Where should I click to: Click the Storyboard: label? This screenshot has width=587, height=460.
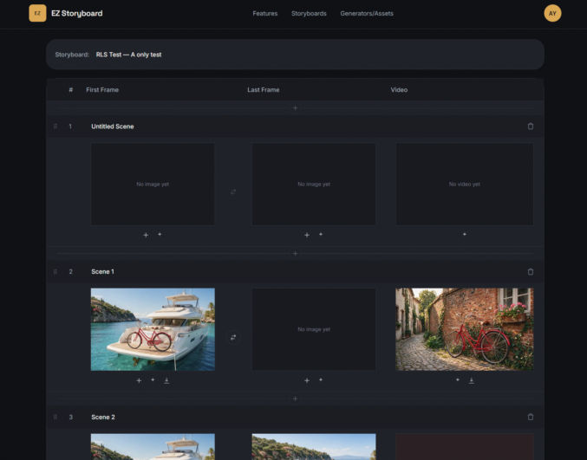(72, 55)
